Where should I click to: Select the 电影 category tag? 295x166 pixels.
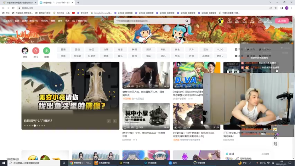(x=63, y=56)
